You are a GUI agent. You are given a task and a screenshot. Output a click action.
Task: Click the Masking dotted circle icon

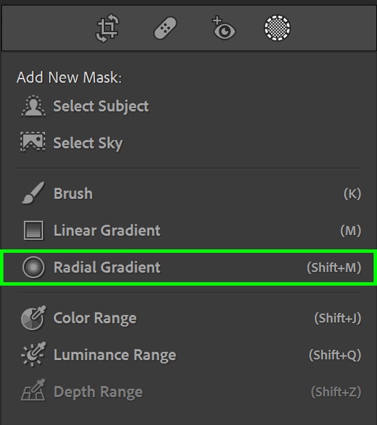pos(277,28)
